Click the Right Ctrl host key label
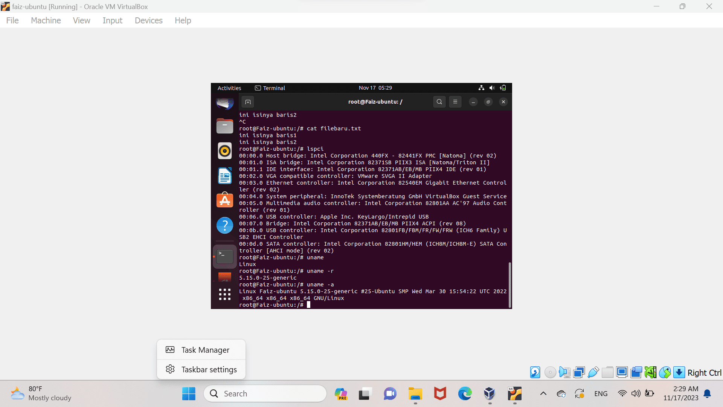Screen dimensions: 723x407 [x=704, y=373]
